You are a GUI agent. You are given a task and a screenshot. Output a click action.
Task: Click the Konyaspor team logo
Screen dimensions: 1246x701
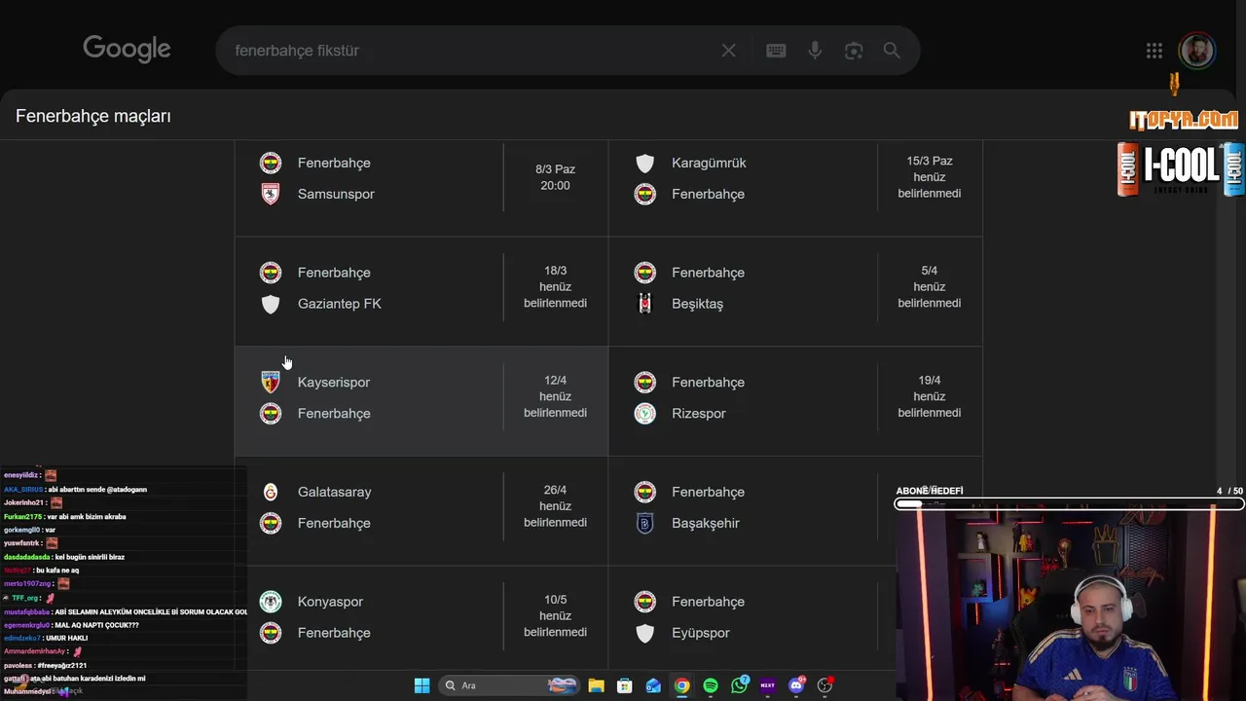271,602
